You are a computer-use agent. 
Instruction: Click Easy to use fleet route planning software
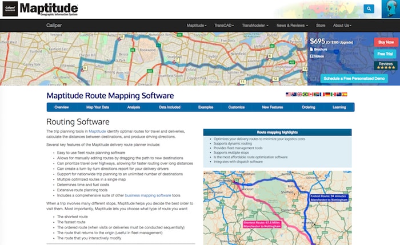[91, 153]
